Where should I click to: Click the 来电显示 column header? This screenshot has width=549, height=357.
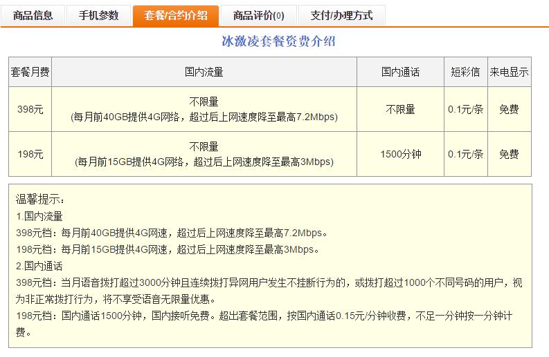pyautogui.click(x=509, y=72)
